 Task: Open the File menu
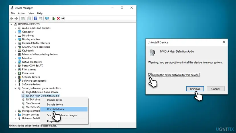point(13,13)
